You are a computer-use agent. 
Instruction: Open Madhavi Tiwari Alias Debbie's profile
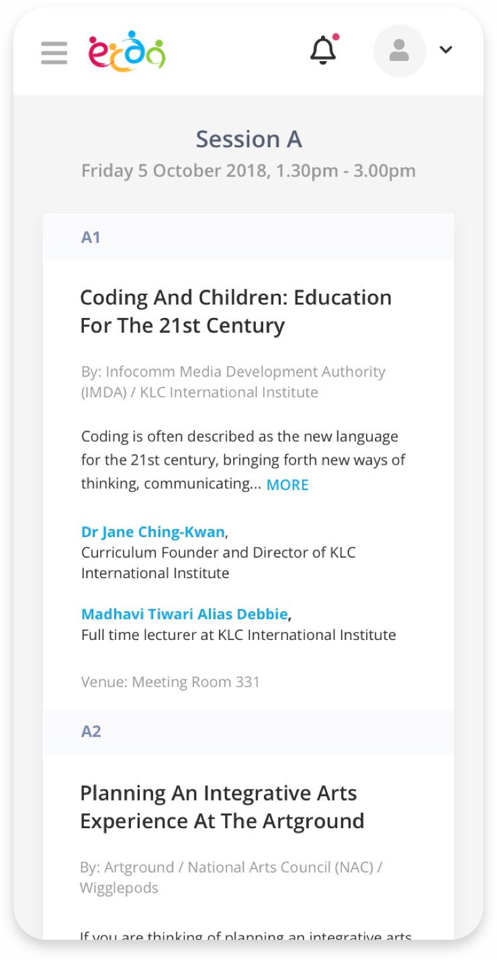185,614
